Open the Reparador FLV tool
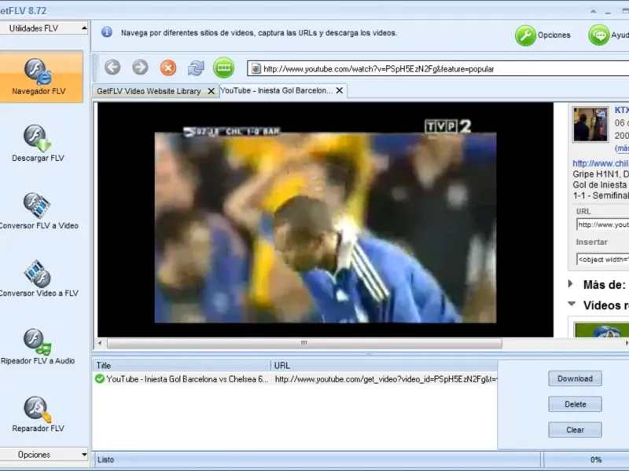The width and height of the screenshot is (629, 471). [38, 414]
